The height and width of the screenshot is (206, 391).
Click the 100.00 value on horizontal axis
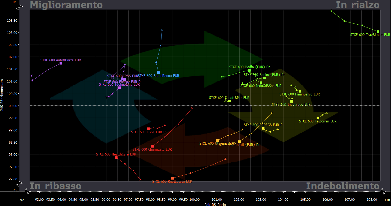(195, 199)
